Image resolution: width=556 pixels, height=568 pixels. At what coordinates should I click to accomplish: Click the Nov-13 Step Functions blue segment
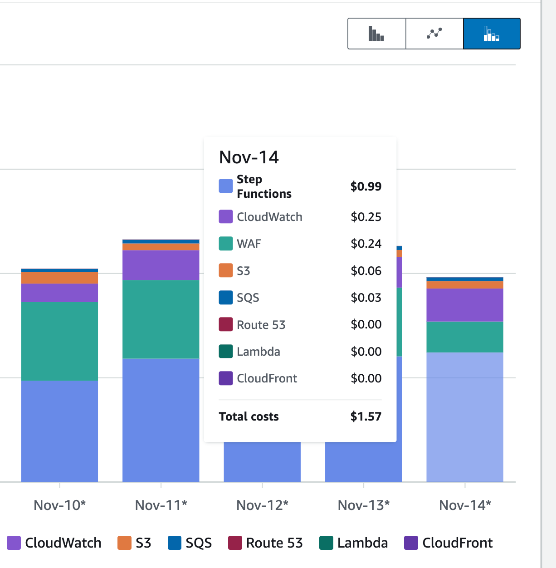click(x=364, y=462)
